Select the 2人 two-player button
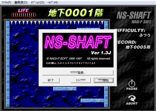156x111 pixels. [x=81, y=80]
